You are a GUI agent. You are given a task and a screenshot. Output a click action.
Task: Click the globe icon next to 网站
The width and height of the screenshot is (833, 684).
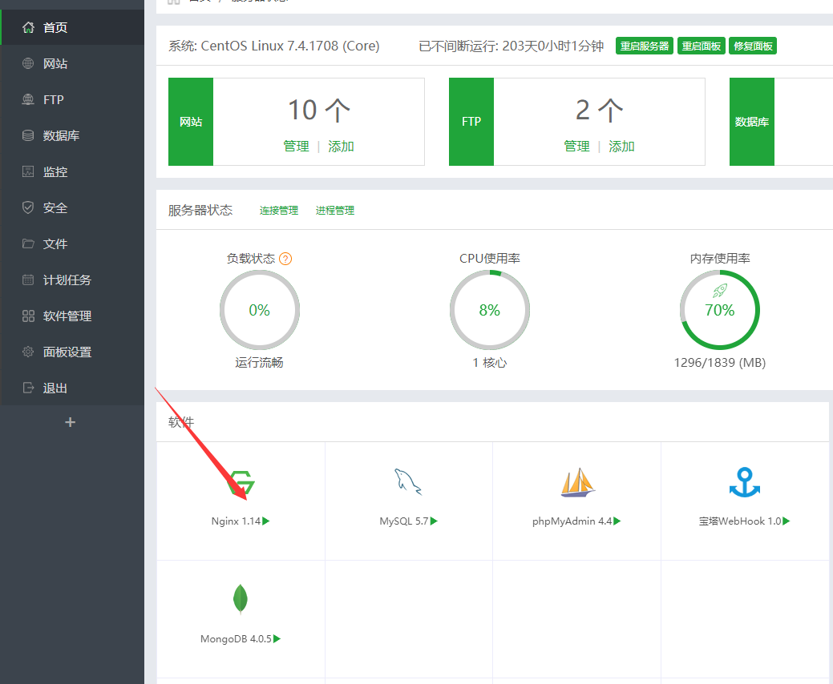(28, 64)
